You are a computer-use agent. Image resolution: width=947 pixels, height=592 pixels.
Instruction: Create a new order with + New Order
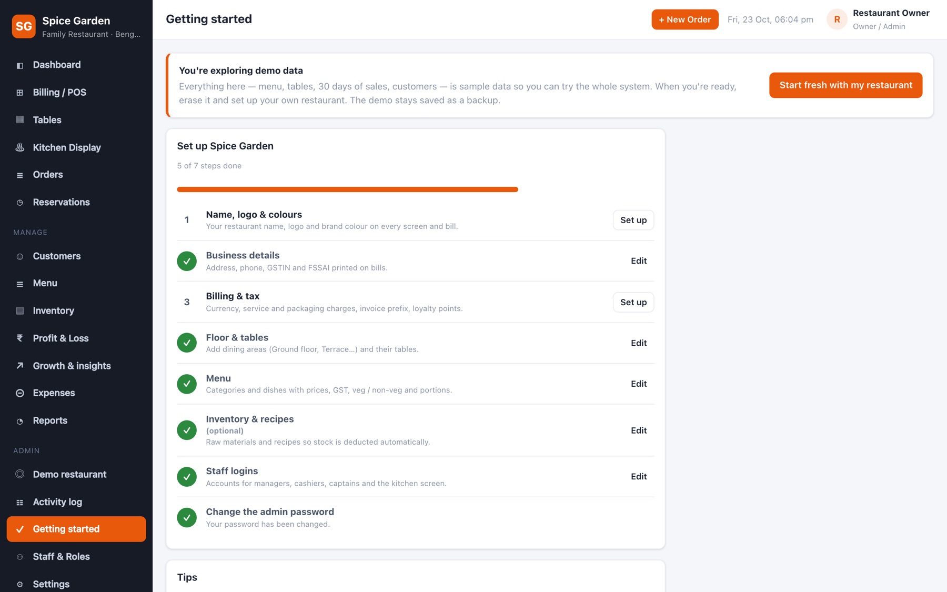pyautogui.click(x=685, y=19)
